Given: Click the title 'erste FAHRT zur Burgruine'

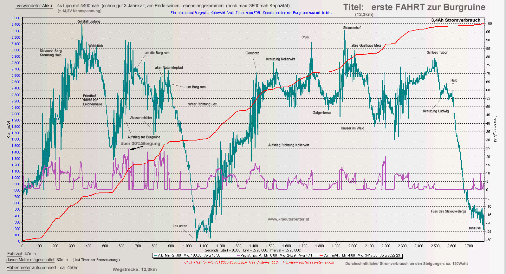Looking at the screenshot, I should click(428, 7).
